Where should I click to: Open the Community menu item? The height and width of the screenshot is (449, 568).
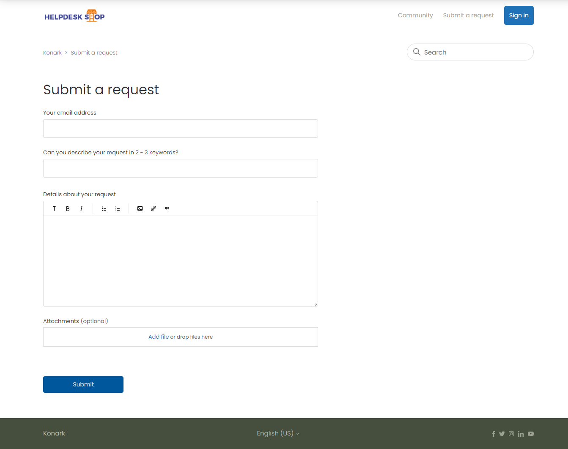[415, 15]
